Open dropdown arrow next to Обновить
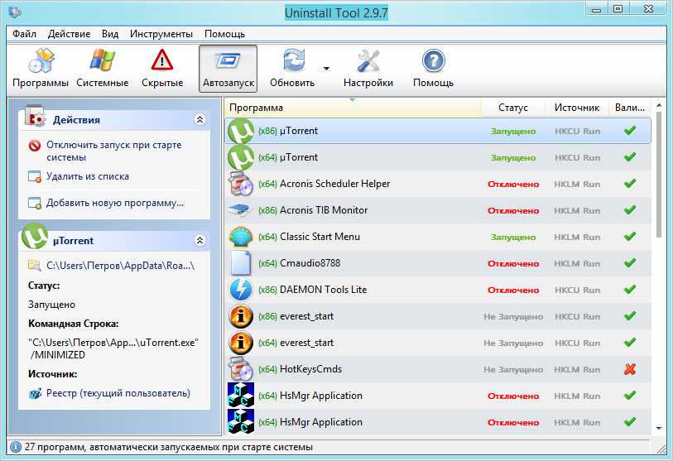The image size is (673, 461). (326, 68)
